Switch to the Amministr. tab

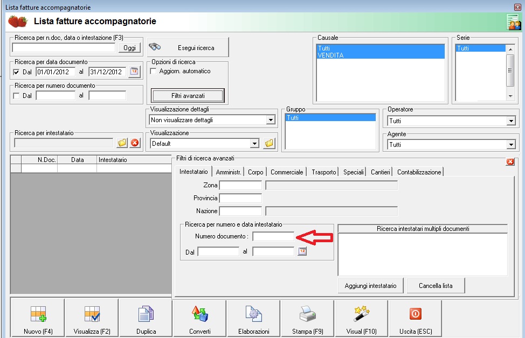(229, 172)
